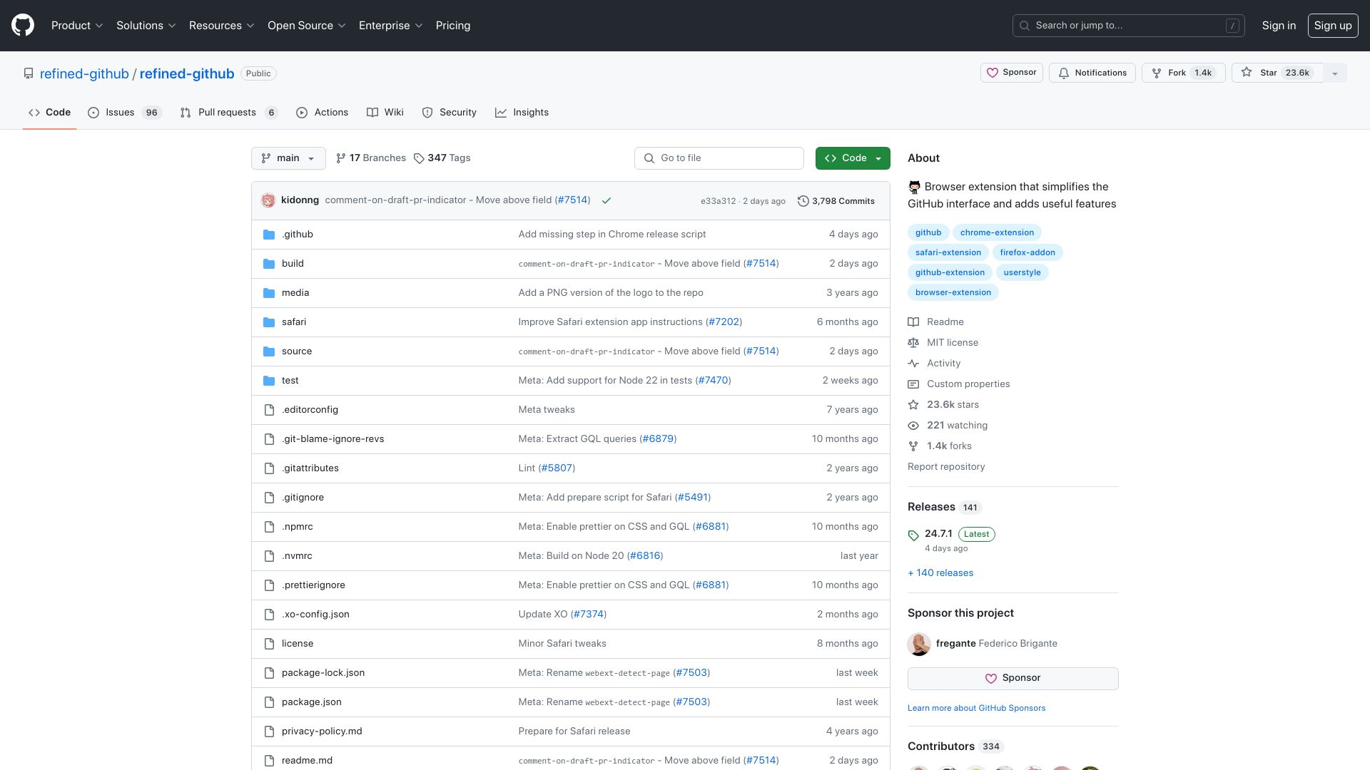
Task: Click the Sign up button
Action: coord(1333,26)
